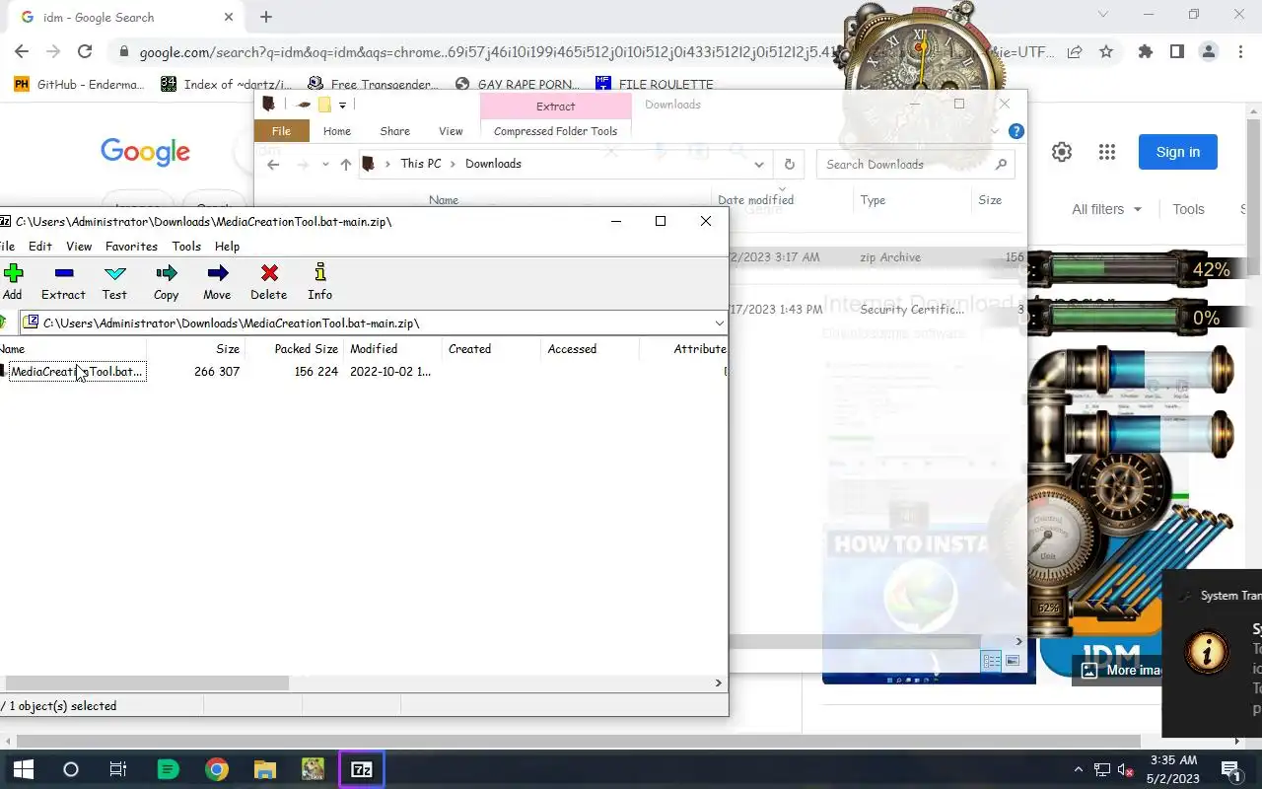Click Chrome page horizontal scrollbar
The height and width of the screenshot is (789, 1262).
click(x=578, y=741)
